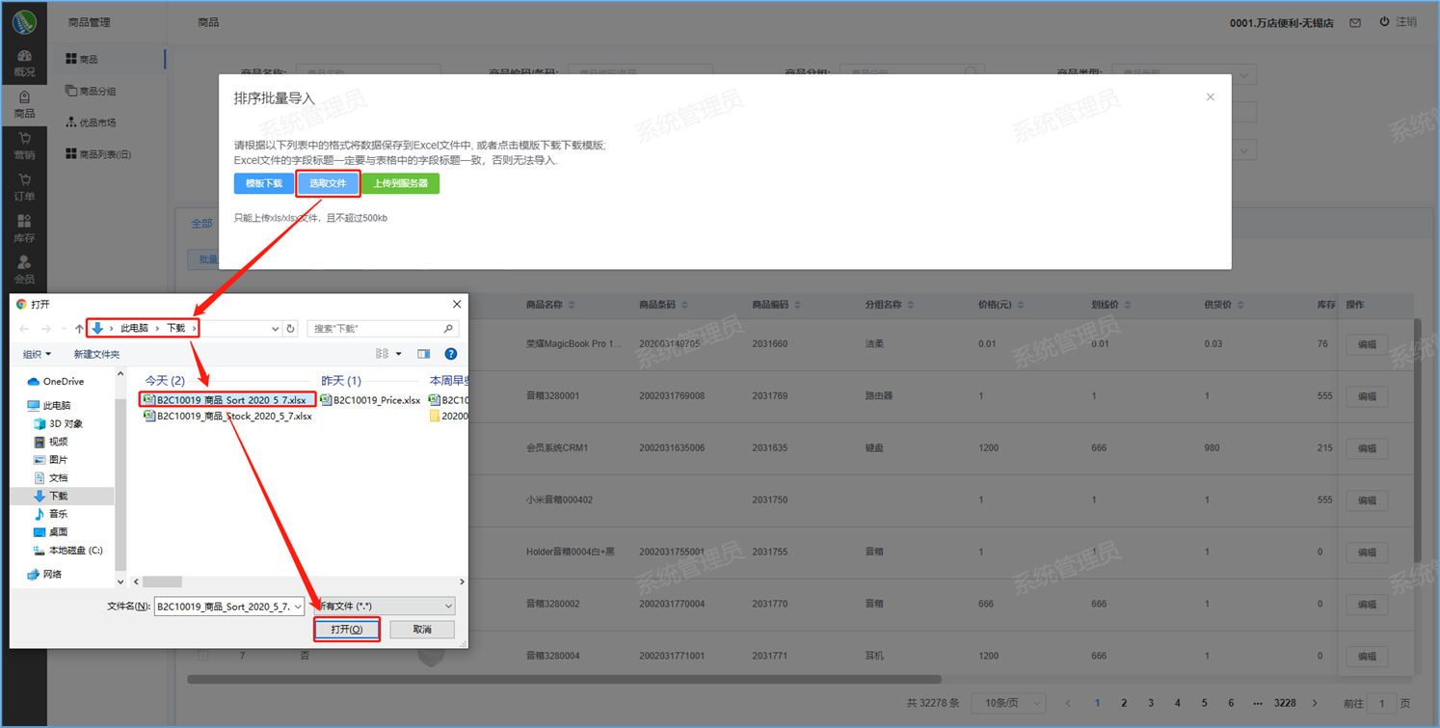Select 3D 对象 folder in navigation pane

pyautogui.click(x=58, y=424)
